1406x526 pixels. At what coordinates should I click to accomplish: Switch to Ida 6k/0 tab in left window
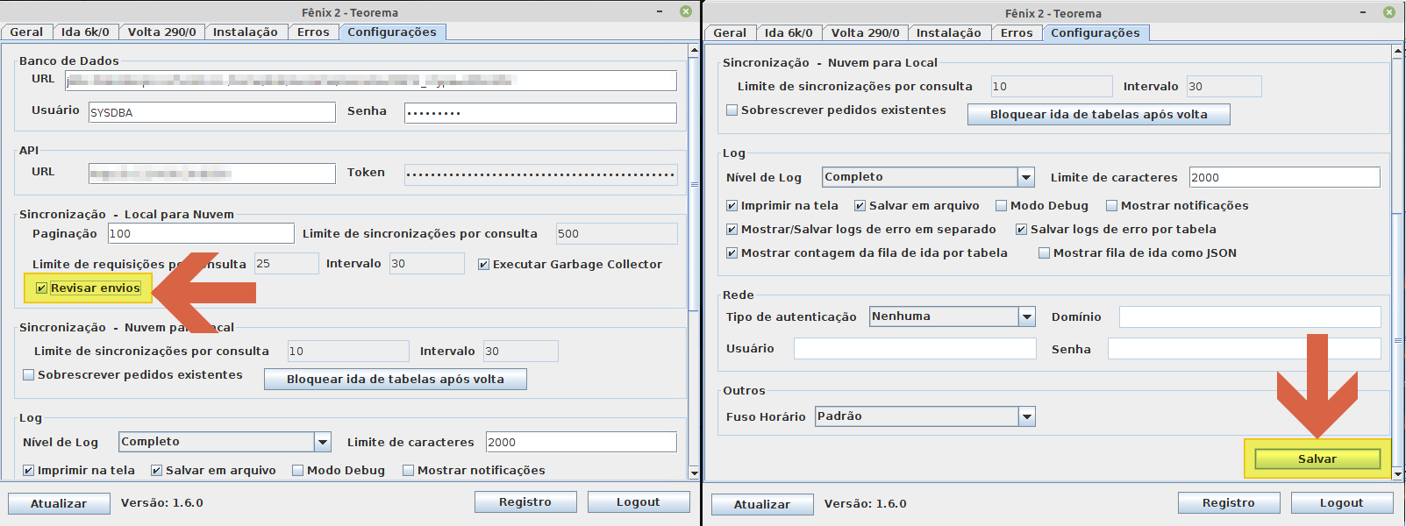(85, 32)
